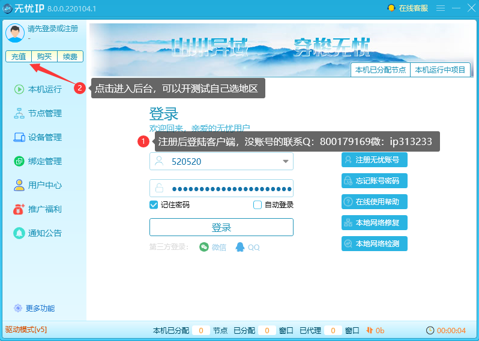The image size is (479, 341).
Task: Click the 更多功能 gear icon
Action: [18, 308]
